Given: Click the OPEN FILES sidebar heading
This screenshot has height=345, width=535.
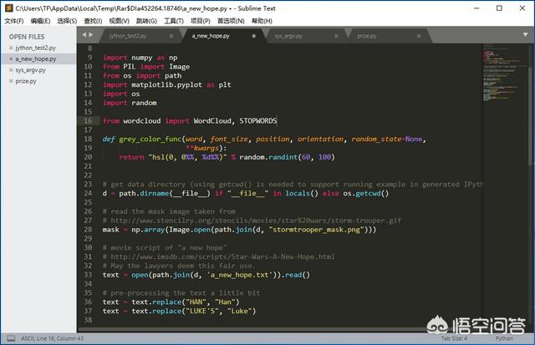Looking at the screenshot, I should pos(27,37).
